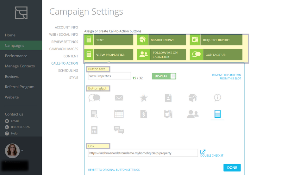Image resolution: width=306 pixels, height=175 pixels.
Task: Select the speech bubble glyph
Action: tap(94, 98)
